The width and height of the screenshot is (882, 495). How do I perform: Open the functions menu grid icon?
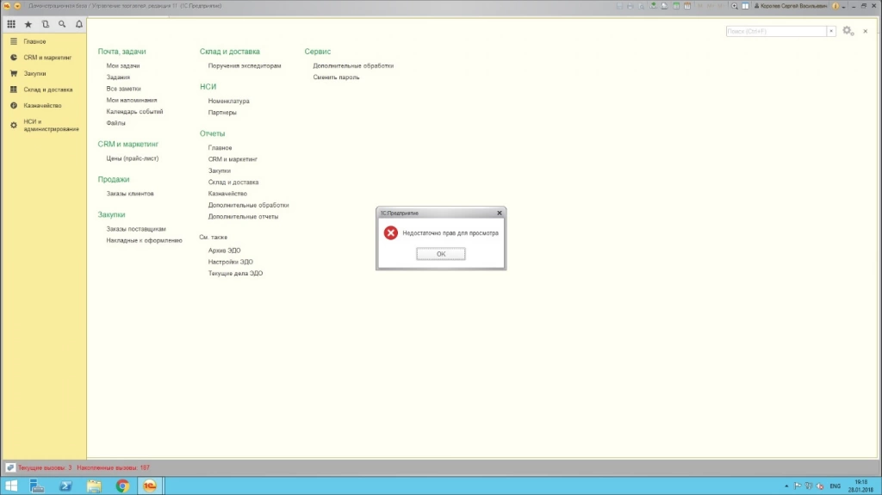click(x=11, y=24)
